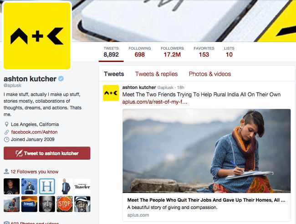Image resolution: width=296 pixels, height=224 pixels.
Task: Click the blue verified badge beside ashton kutcher
Action: pos(61,78)
